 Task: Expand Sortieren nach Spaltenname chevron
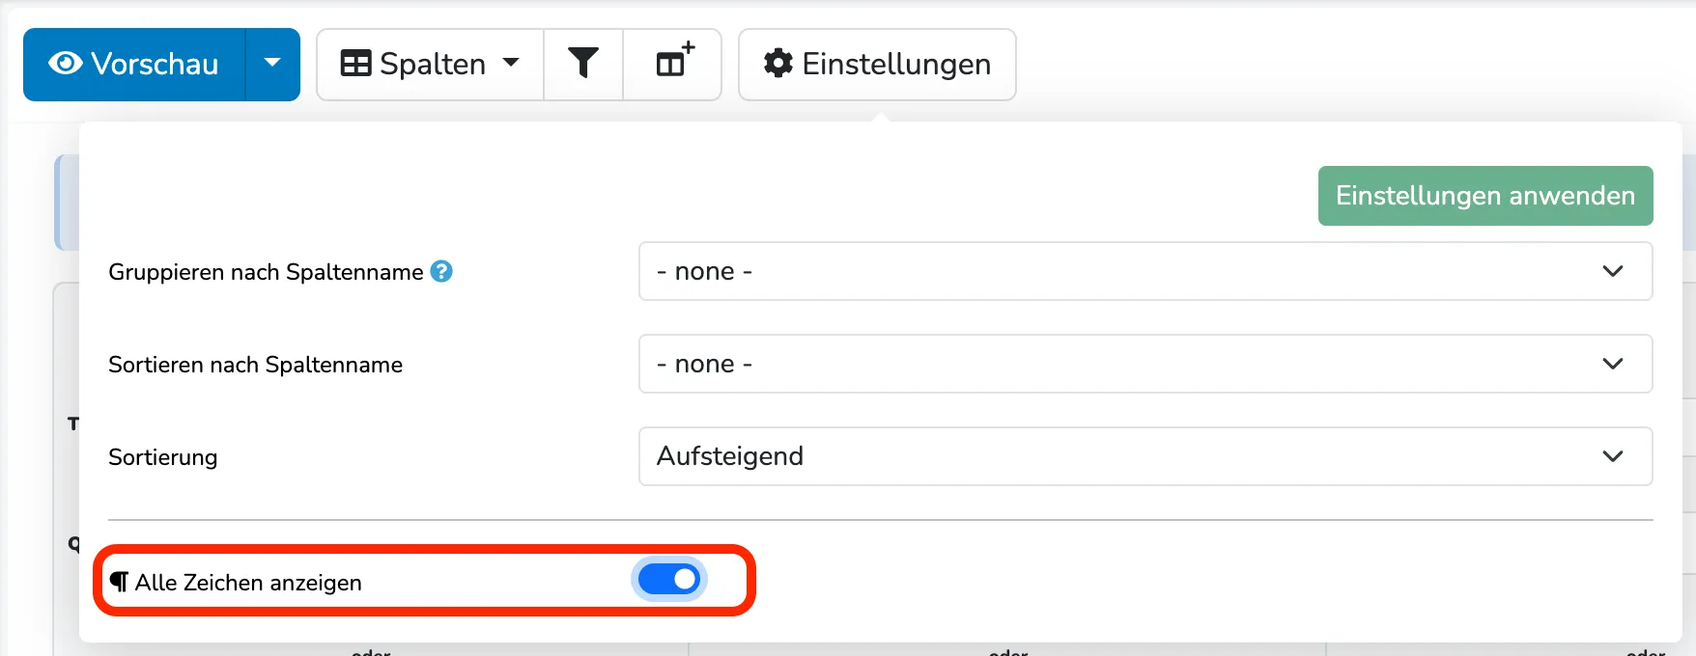tap(1613, 364)
